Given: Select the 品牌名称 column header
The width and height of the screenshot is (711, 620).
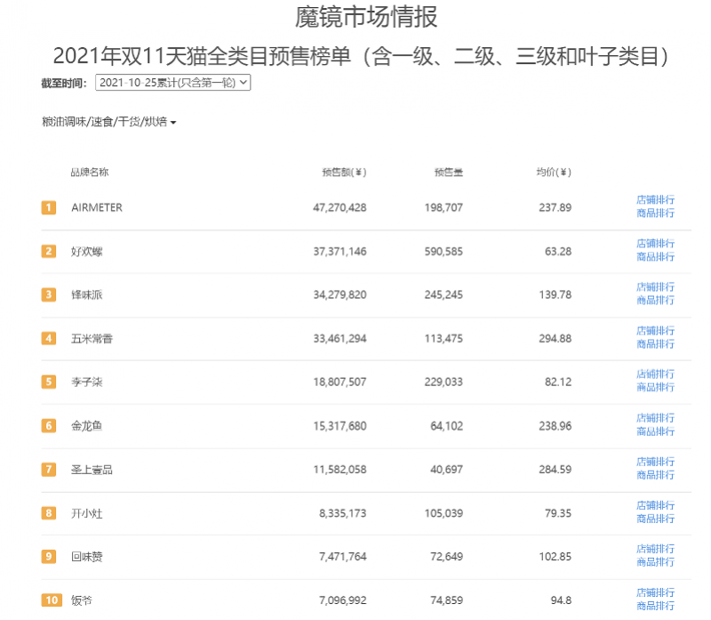Looking at the screenshot, I should tap(90, 172).
